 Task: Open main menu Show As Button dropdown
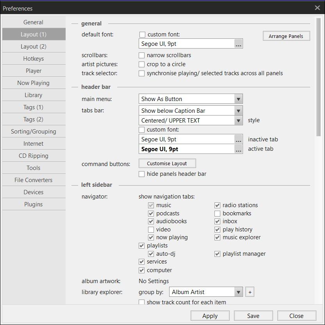pyautogui.click(x=239, y=99)
